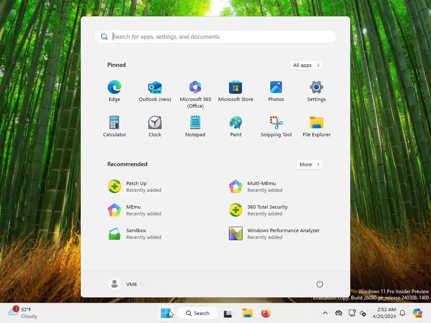This screenshot has height=323, width=431.
Task: Click the power button in Start menu
Action: tap(320, 284)
